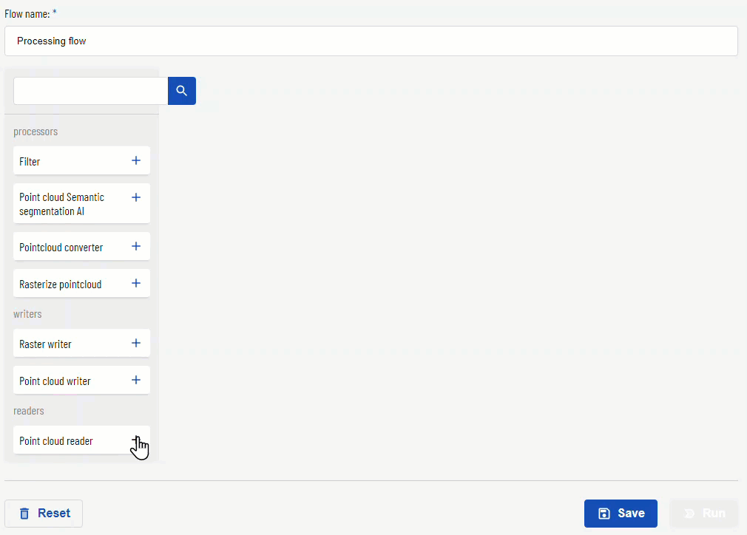This screenshot has height=535, width=747.
Task: Select the Filter processor card
Action: click(x=81, y=161)
